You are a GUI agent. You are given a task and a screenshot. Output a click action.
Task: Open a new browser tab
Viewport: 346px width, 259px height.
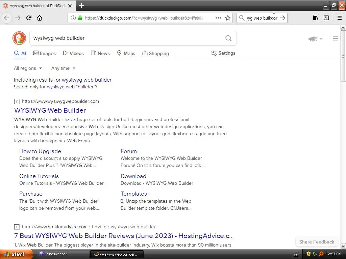click(81, 5)
